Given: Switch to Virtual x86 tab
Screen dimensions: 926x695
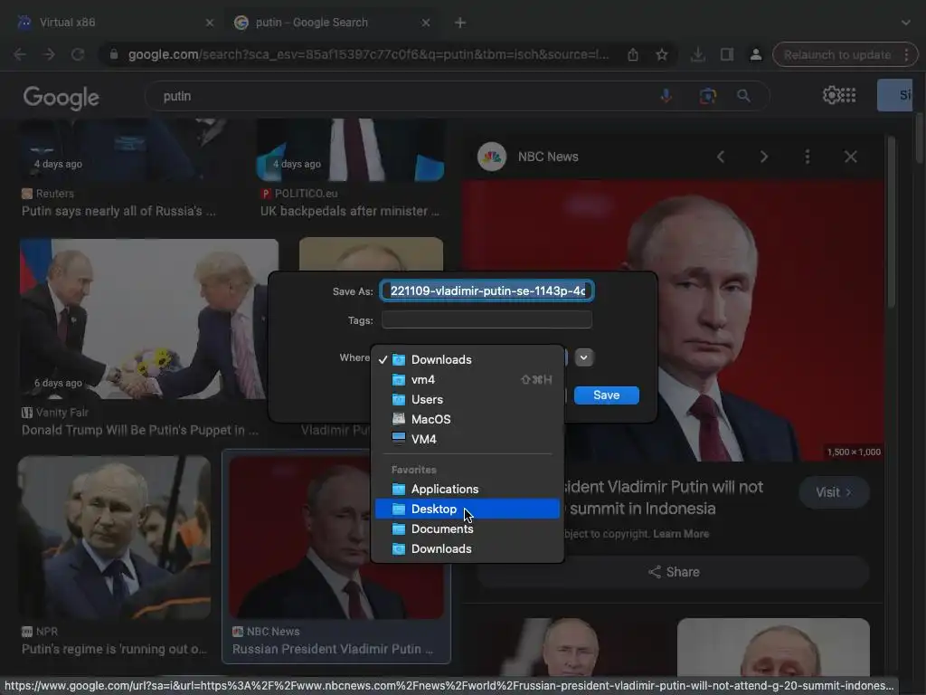Looking at the screenshot, I should pos(112,23).
